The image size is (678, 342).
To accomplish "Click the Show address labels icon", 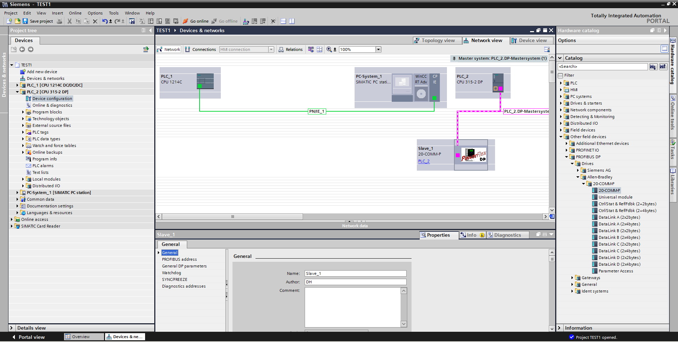I will 311,49.
